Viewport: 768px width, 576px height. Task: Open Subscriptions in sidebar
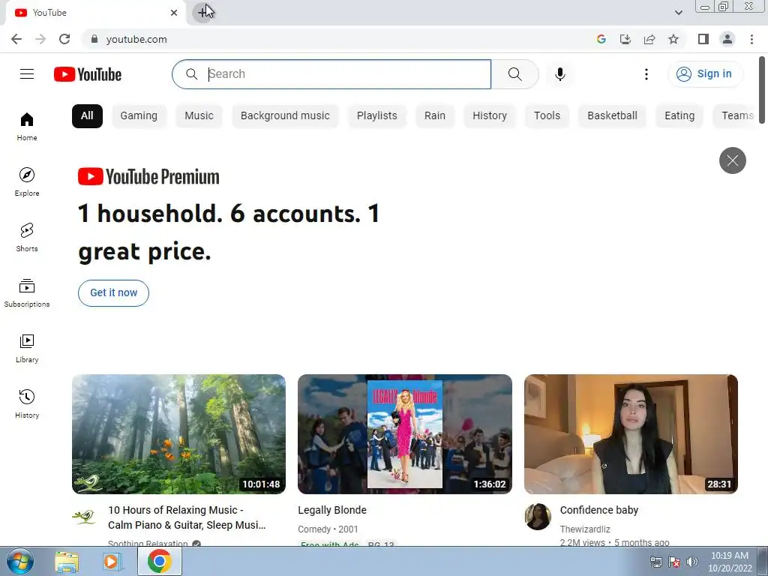click(27, 292)
